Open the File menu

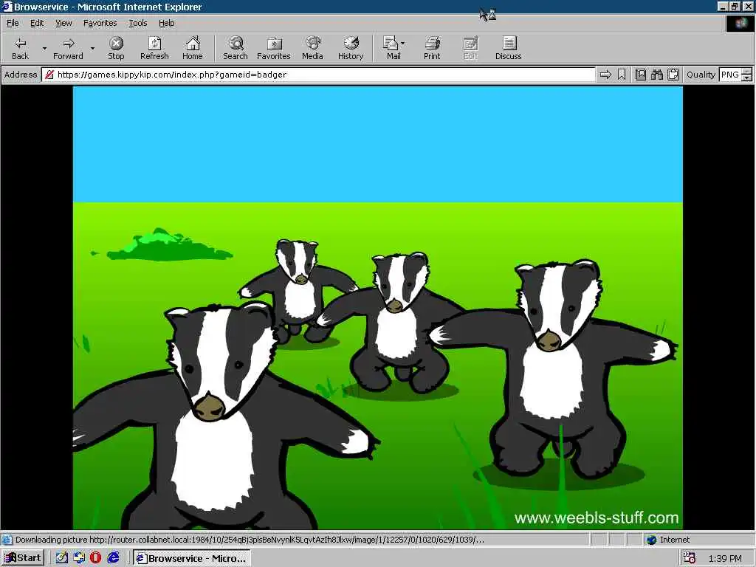pos(13,23)
